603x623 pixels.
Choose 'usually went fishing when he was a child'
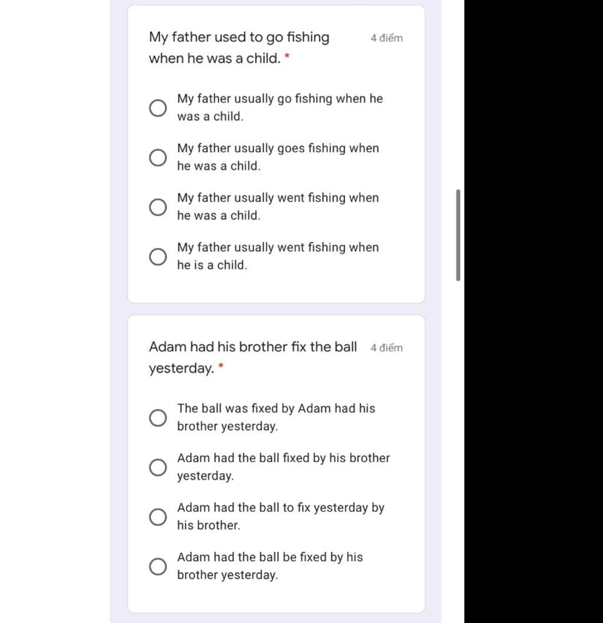(158, 207)
